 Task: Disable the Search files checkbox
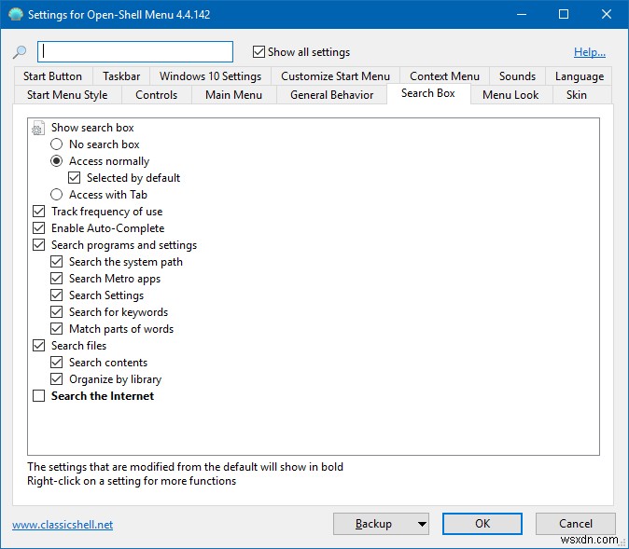tap(39, 346)
